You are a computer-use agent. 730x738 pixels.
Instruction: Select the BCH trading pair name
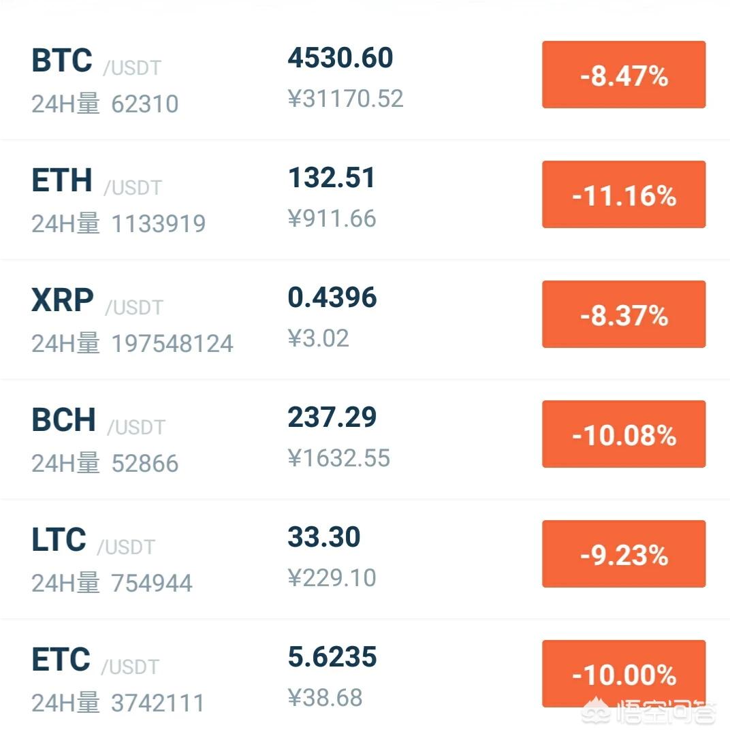pos(64,420)
